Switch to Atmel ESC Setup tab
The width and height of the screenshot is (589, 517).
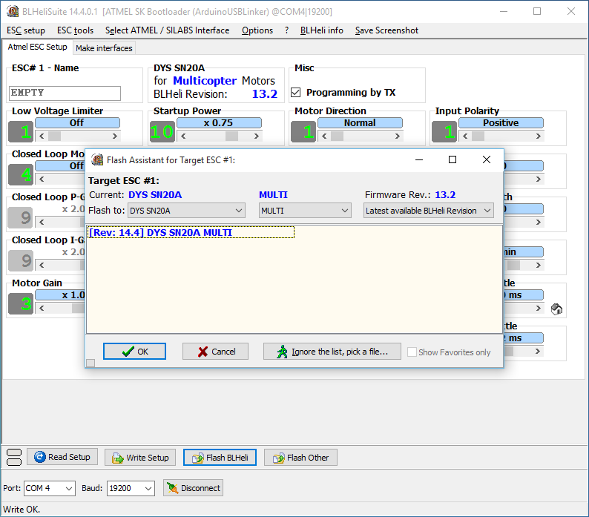click(37, 47)
